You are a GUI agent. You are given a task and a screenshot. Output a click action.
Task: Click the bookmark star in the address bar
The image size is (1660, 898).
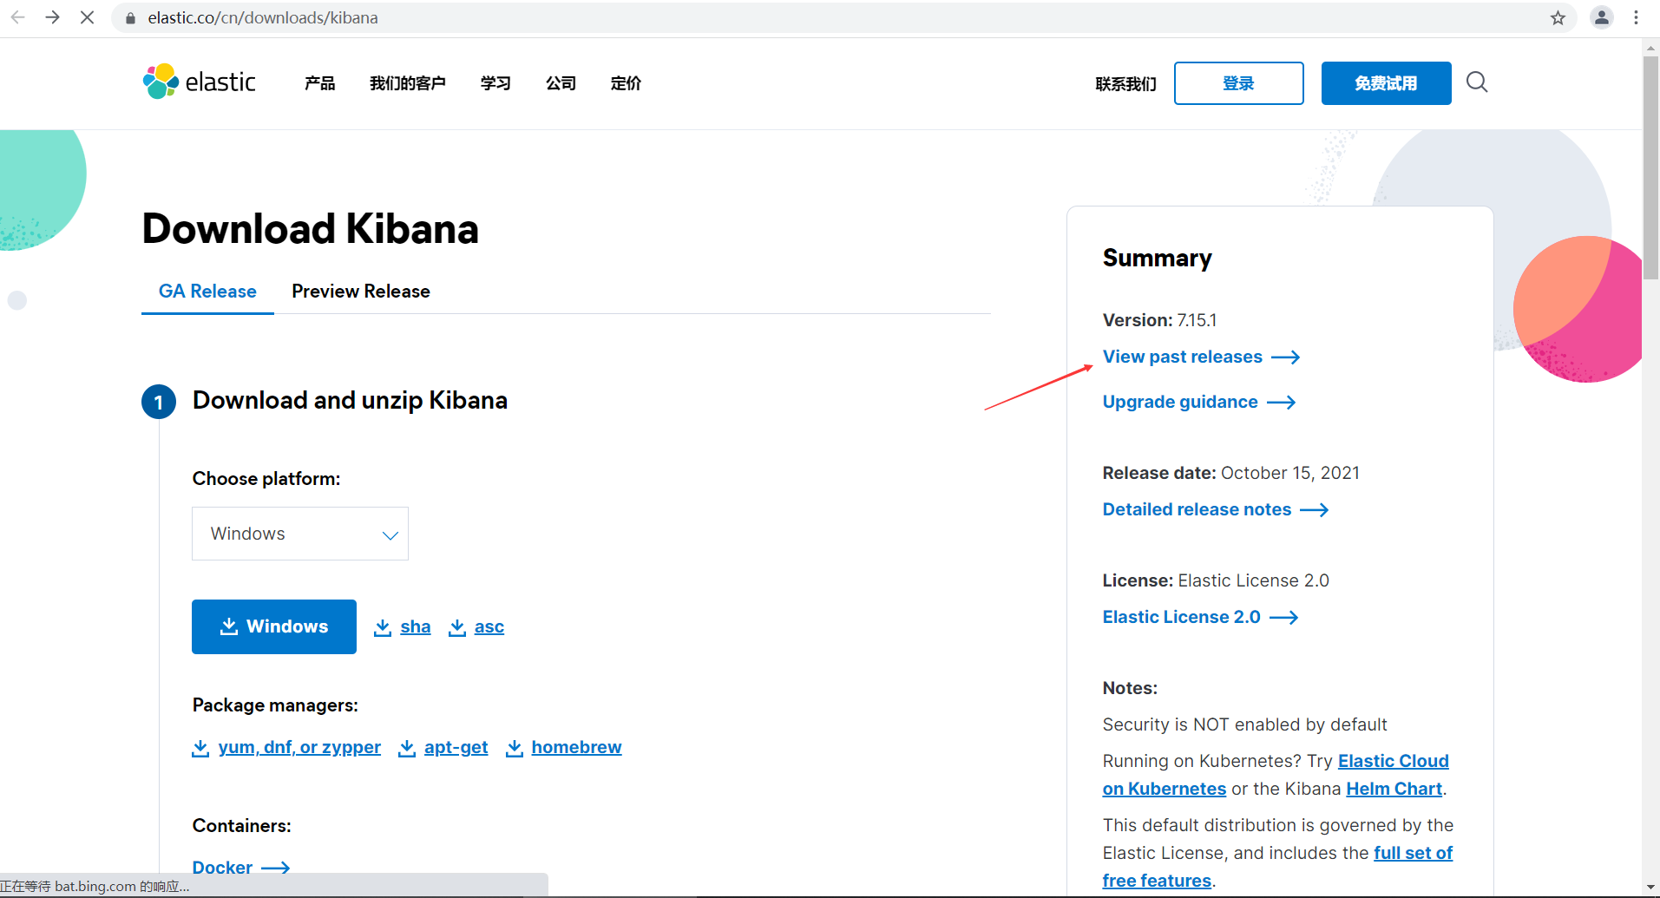pos(1558,17)
